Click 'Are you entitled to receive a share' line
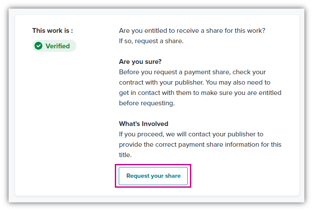The width and height of the screenshot is (313, 211). coord(192,31)
